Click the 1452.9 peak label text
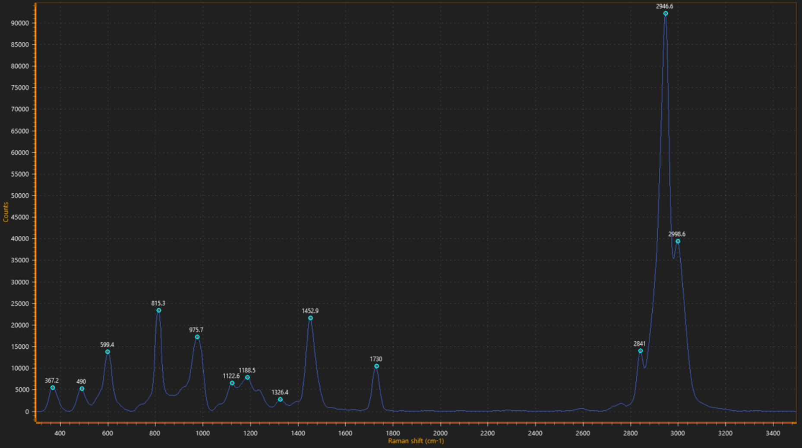This screenshot has width=802, height=448. 310,311
